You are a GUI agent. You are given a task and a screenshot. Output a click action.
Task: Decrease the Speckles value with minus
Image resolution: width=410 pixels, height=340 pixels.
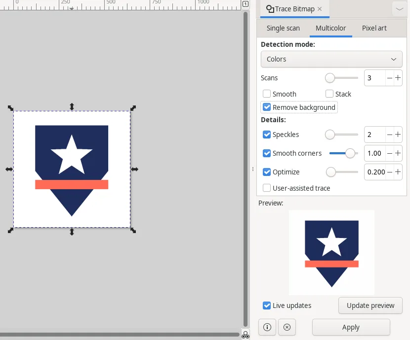tap(390, 135)
